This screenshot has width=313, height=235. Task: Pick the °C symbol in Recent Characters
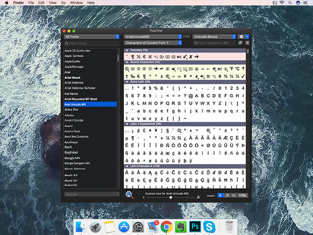(x=237, y=69)
